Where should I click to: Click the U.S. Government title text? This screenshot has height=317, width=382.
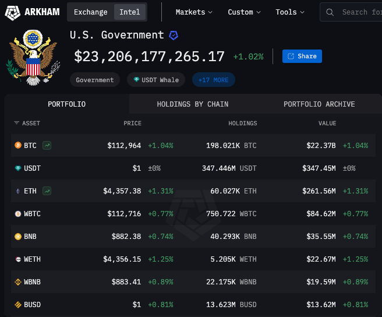(116, 35)
